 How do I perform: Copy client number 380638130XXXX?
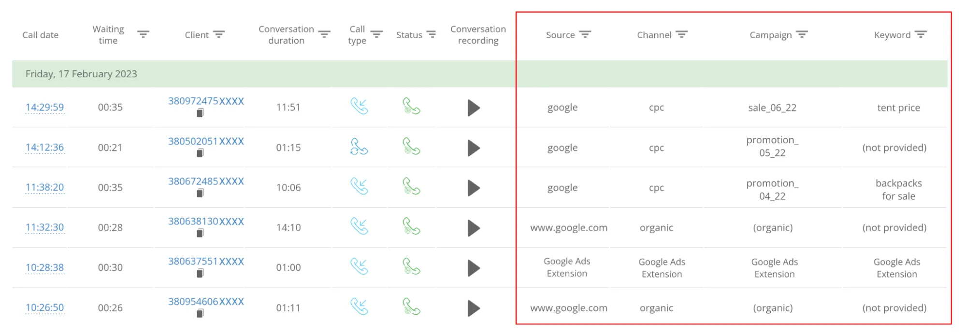click(x=200, y=233)
